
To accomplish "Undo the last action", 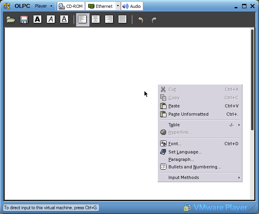I will 141,20.
